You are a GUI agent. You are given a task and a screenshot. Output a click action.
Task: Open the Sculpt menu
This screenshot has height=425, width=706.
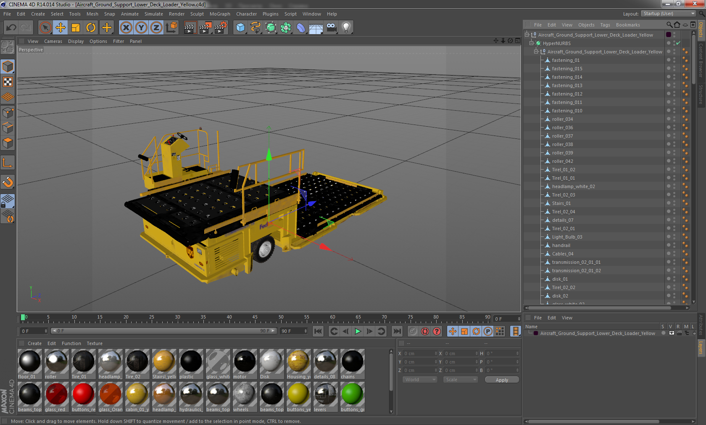[x=197, y=14]
